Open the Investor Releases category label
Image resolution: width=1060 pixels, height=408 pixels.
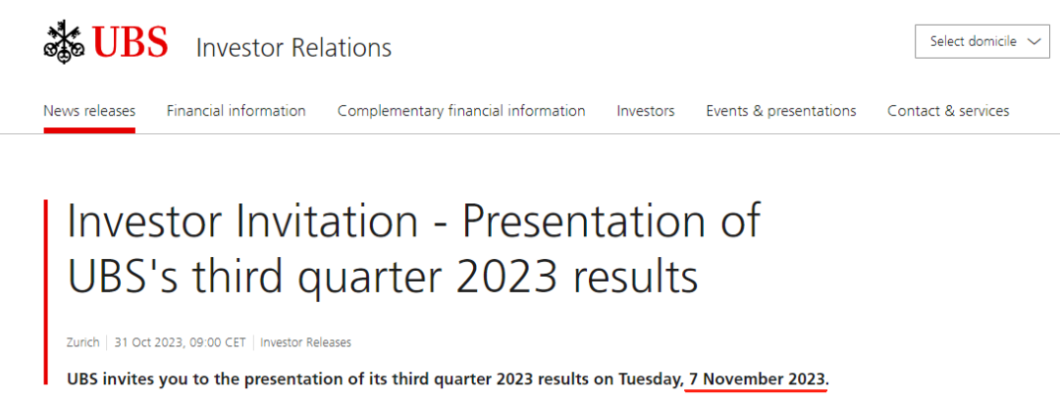tap(305, 342)
